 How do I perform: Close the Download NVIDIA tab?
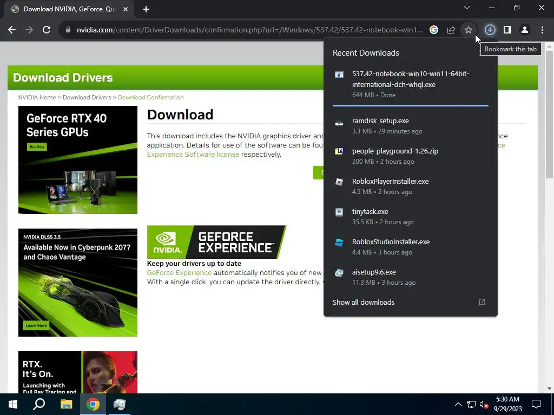[126, 10]
